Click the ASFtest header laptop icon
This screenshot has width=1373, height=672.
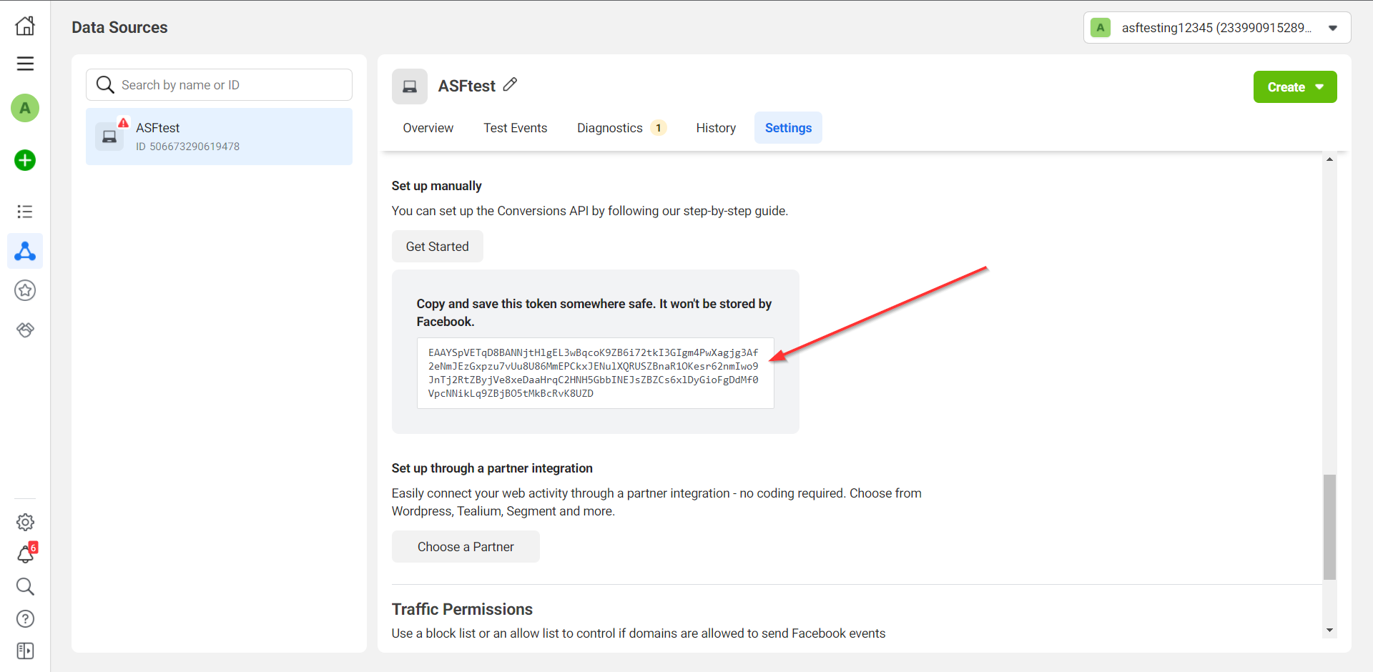(410, 87)
